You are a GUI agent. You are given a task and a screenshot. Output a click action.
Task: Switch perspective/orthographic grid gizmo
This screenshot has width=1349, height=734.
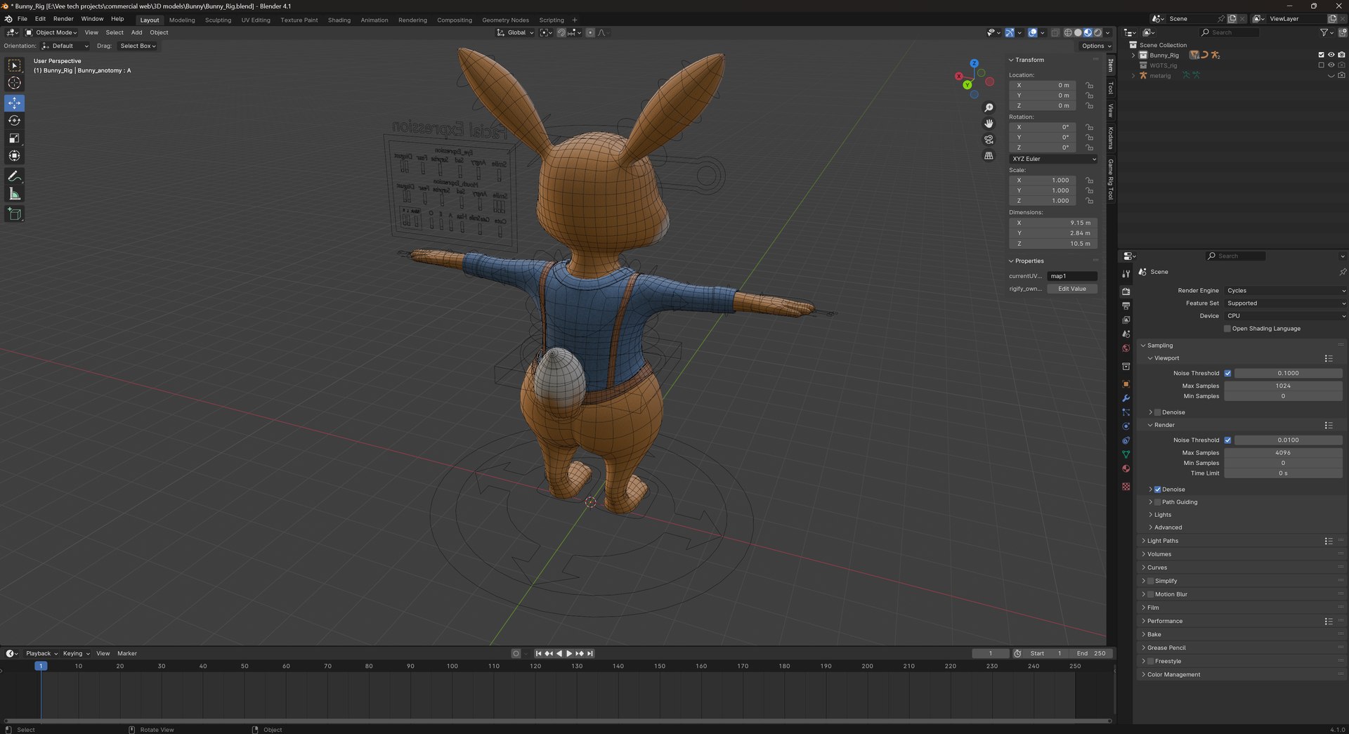989,156
